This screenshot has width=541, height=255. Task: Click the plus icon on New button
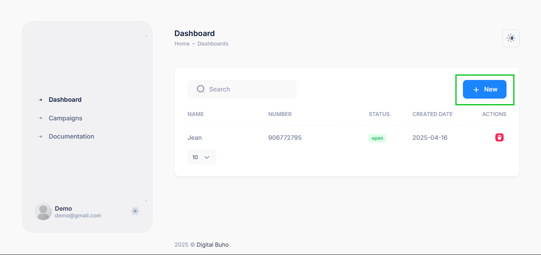(x=476, y=90)
